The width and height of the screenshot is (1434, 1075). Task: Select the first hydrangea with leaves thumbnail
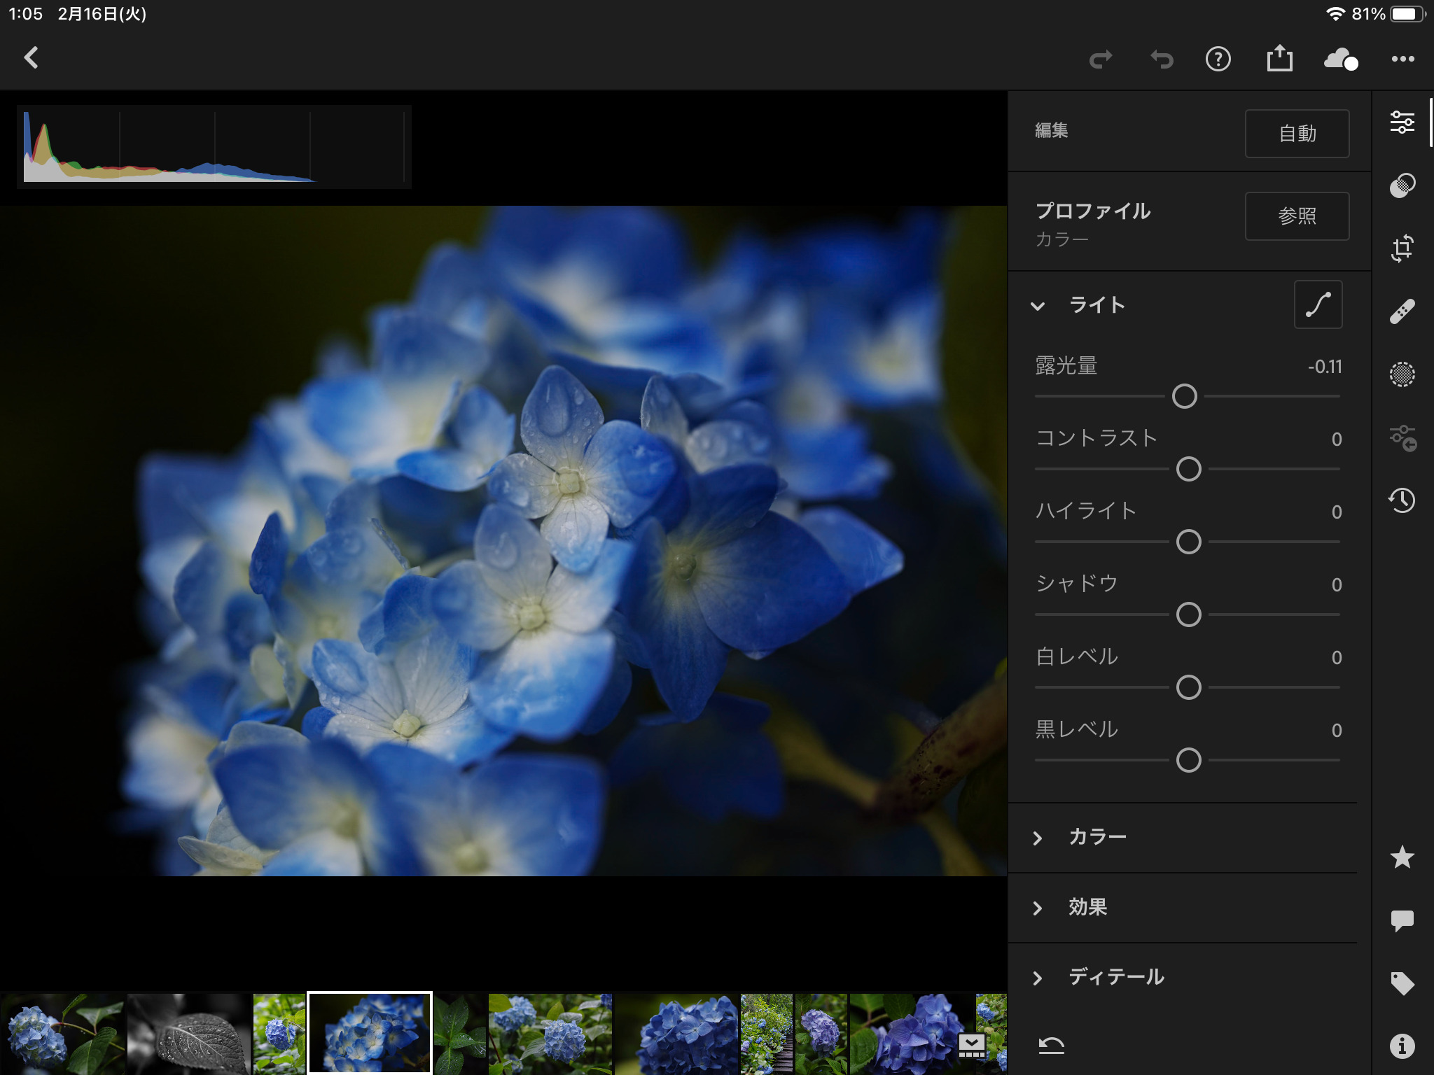click(63, 1034)
